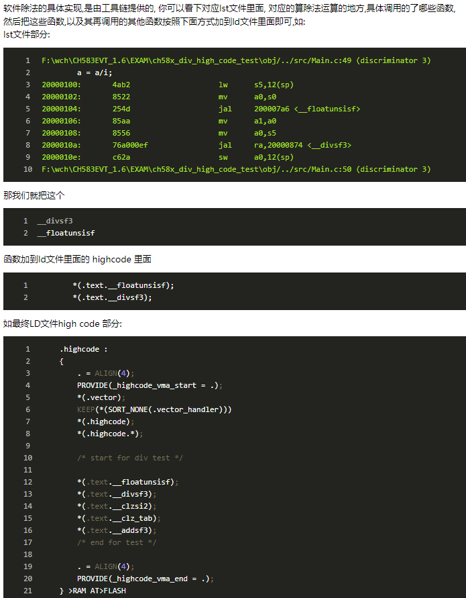This screenshot has width=466, height=598.
Task: Click the "/* start for div test */" comment
Action: [130, 458]
